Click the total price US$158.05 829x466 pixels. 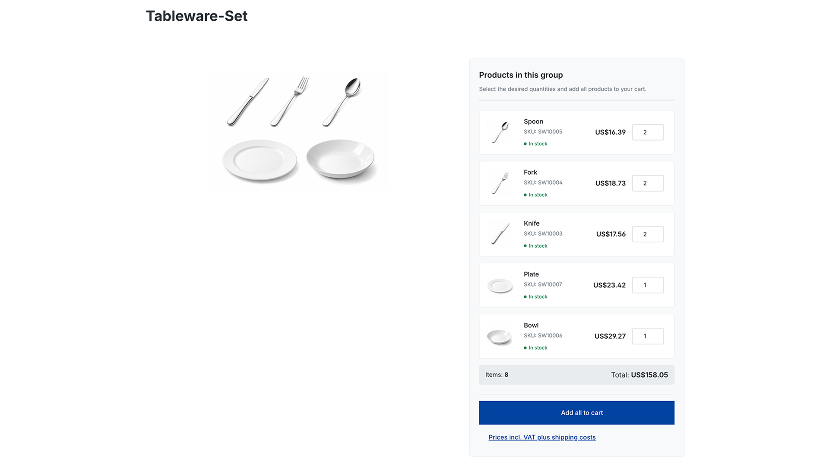tap(649, 375)
